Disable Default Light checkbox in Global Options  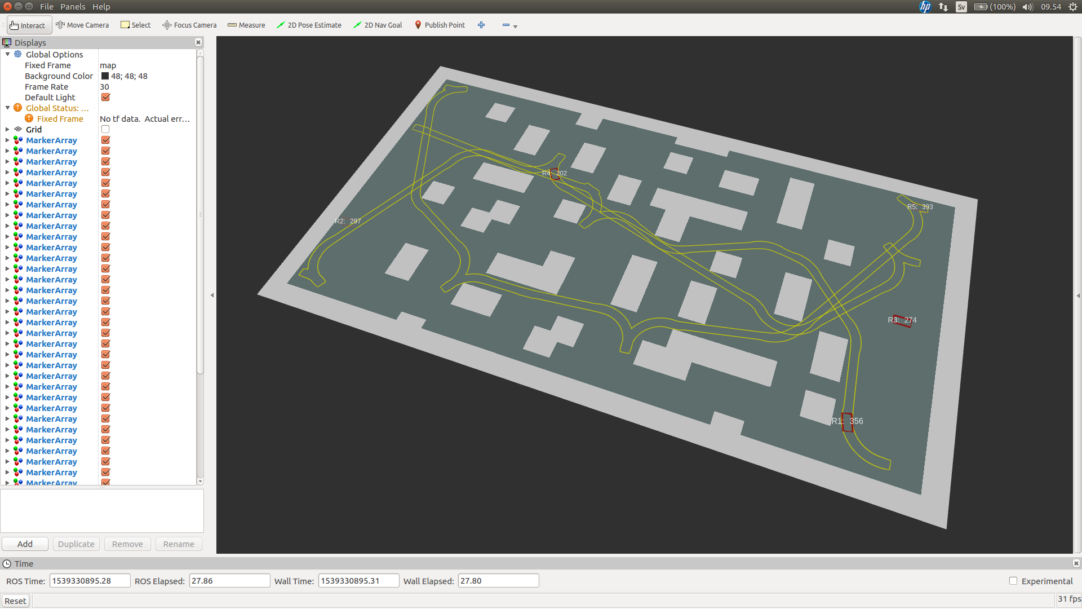click(x=105, y=98)
